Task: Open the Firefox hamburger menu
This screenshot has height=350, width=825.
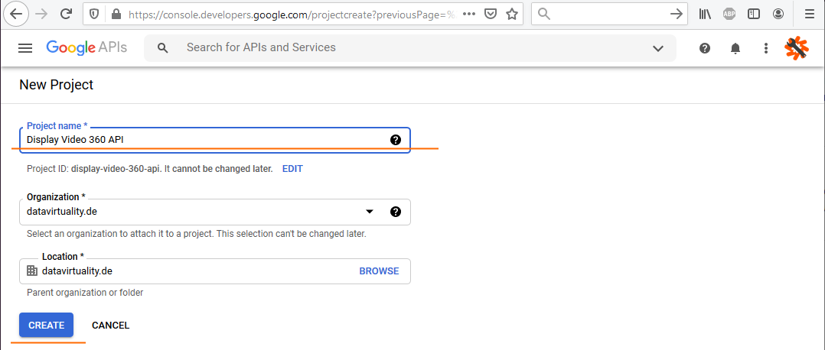Action: tap(809, 14)
